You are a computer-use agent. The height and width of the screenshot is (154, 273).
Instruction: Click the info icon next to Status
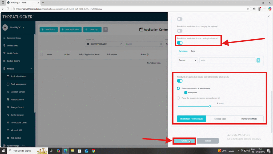coord(148,55)
